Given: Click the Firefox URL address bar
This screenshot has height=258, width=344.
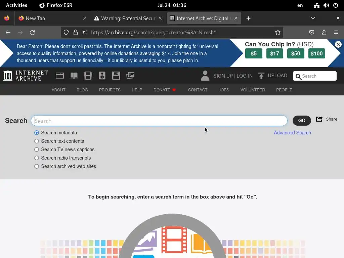Looking at the screenshot, I should [x=172, y=33].
